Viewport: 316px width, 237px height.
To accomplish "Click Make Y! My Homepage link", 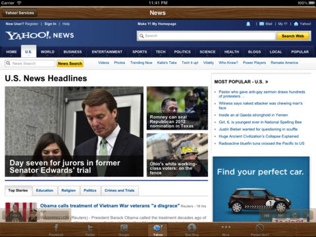I will coord(157,24).
